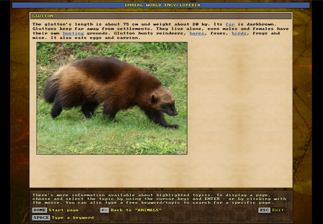Follow the "hunting" hyperlink in the description
323x224 pixels.
point(73,33)
